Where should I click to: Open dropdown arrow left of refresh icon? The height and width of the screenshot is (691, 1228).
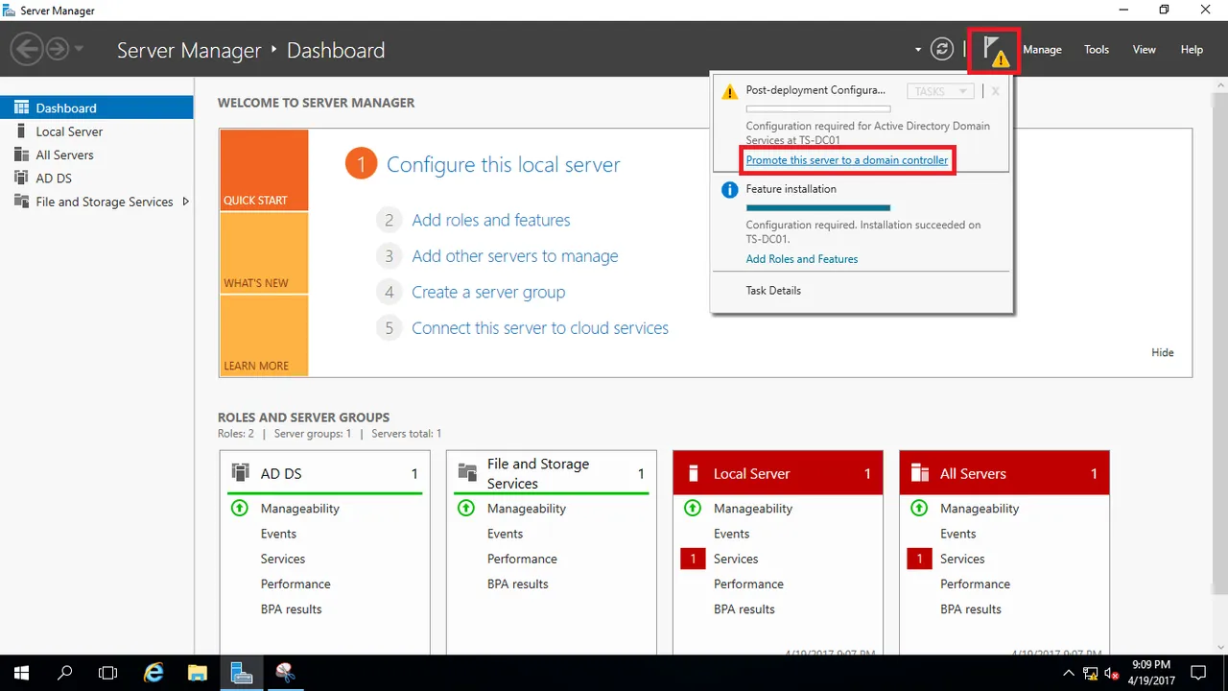click(x=918, y=50)
